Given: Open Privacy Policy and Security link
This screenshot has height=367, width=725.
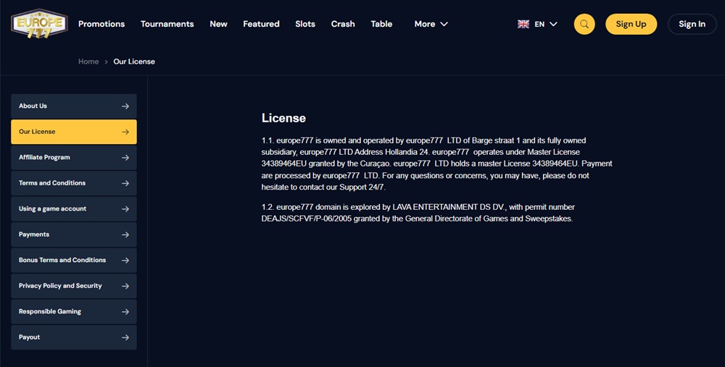Looking at the screenshot, I should pyautogui.click(x=74, y=286).
